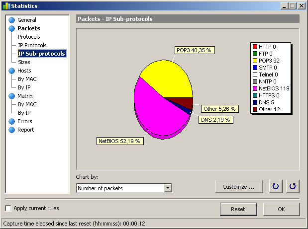Maximize the Statistics window
Image resolution: width=308 pixels, height=229 pixels.
click(x=292, y=6)
